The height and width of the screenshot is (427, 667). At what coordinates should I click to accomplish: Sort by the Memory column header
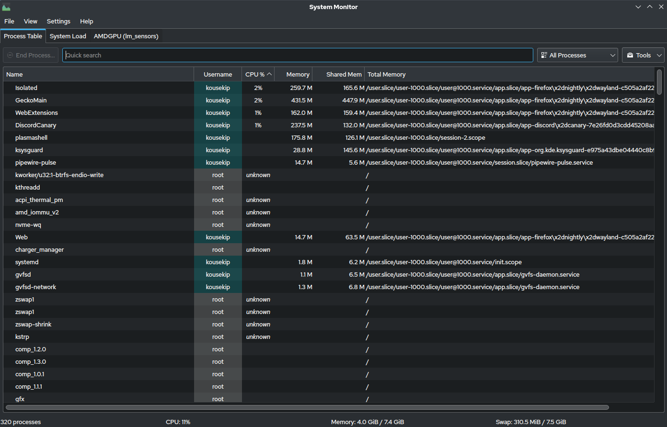pyautogui.click(x=298, y=74)
